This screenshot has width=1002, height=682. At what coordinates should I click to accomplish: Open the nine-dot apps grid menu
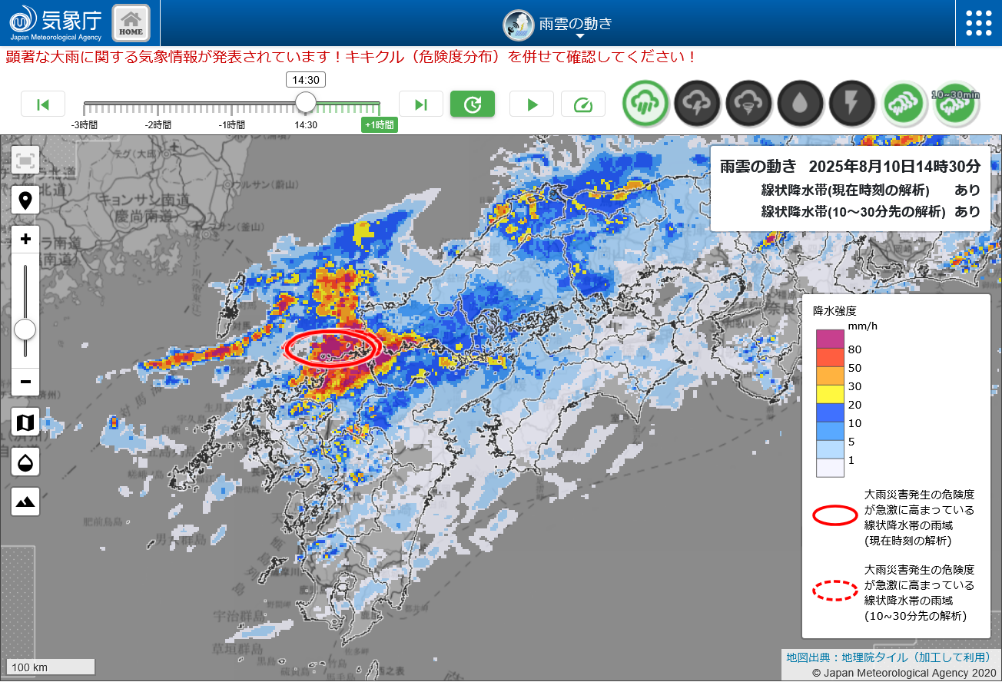click(x=978, y=23)
